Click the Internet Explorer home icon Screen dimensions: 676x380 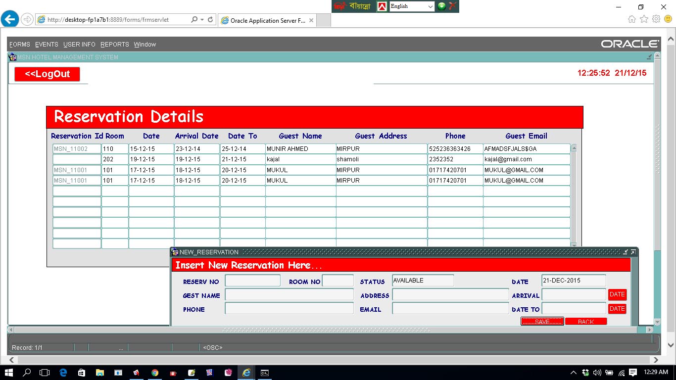pyautogui.click(x=632, y=19)
